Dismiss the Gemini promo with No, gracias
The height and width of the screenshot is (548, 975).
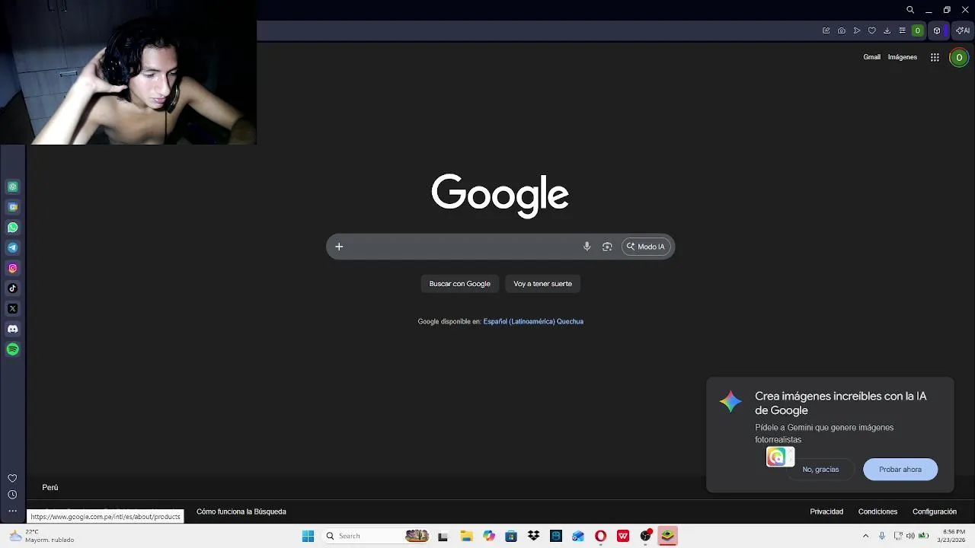pos(820,470)
